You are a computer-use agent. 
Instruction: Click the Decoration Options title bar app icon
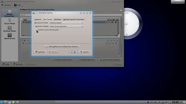[34, 13]
